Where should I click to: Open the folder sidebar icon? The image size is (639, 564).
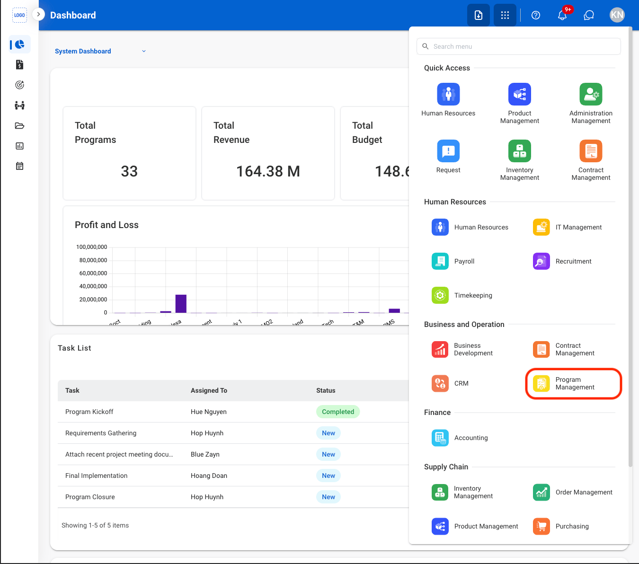tap(19, 126)
